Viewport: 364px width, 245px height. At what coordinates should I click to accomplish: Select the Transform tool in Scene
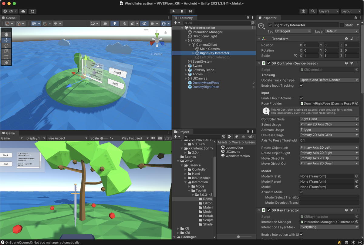point(6,62)
